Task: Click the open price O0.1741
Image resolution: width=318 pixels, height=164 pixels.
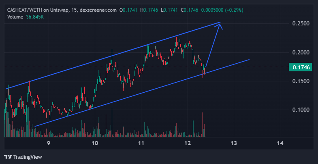Action: tap(128, 10)
